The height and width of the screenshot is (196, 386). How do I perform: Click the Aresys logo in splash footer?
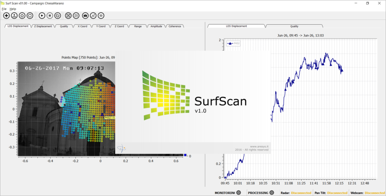(x=121, y=148)
